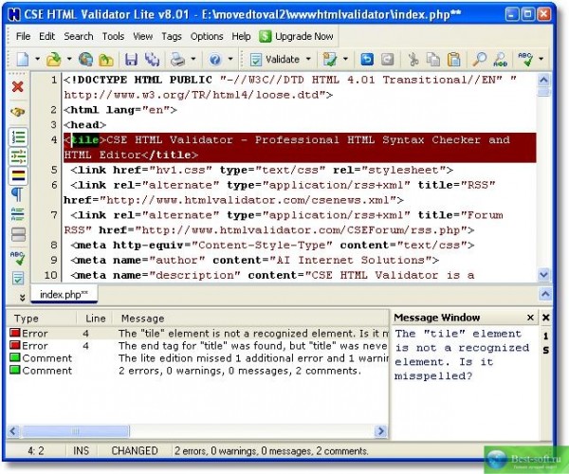Click editor scrollbar down arrow
Image resolution: width=569 pixels, height=474 pixels.
coord(543,275)
